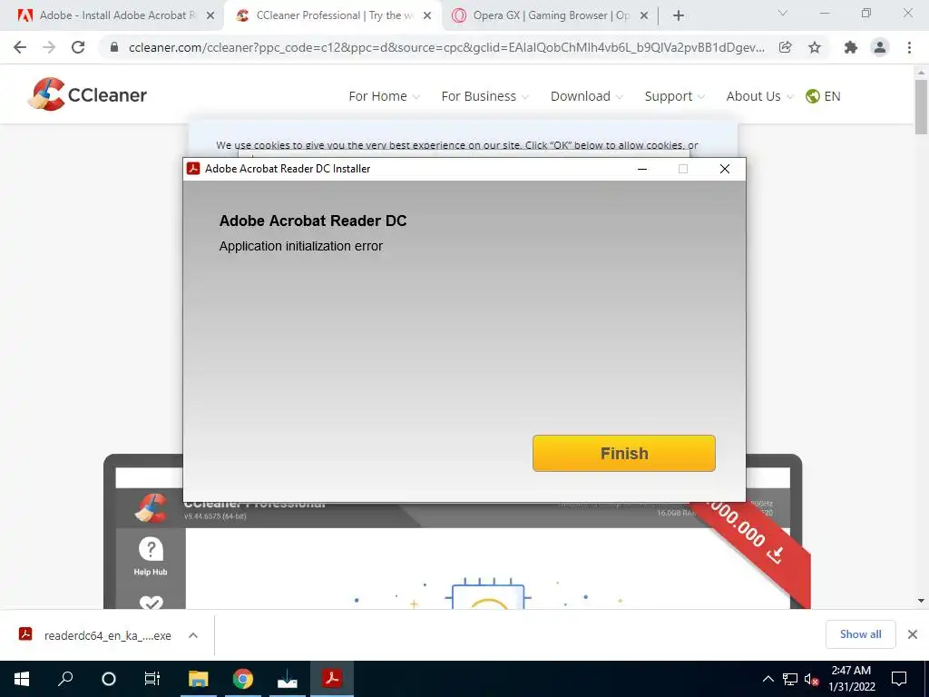929x697 pixels.
Task: Select the CCleaner Professional tab
Action: coord(335,15)
